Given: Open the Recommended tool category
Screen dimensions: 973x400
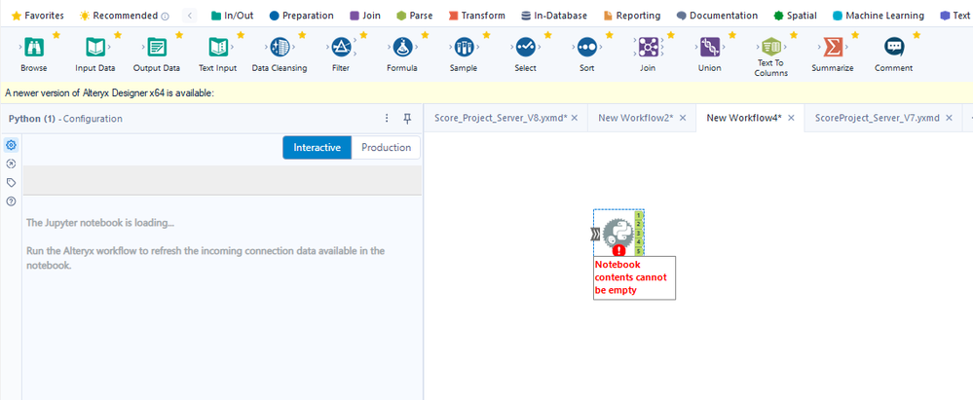Looking at the screenshot, I should (x=118, y=16).
